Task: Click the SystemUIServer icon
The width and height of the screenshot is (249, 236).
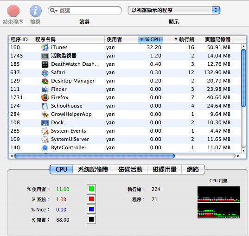Action: click(x=45, y=140)
